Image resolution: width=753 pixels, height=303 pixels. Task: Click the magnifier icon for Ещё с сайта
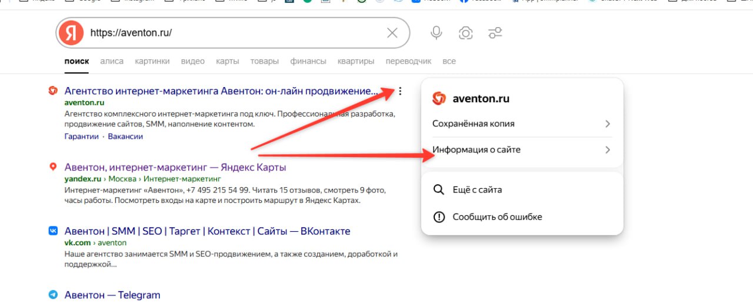[x=439, y=189]
